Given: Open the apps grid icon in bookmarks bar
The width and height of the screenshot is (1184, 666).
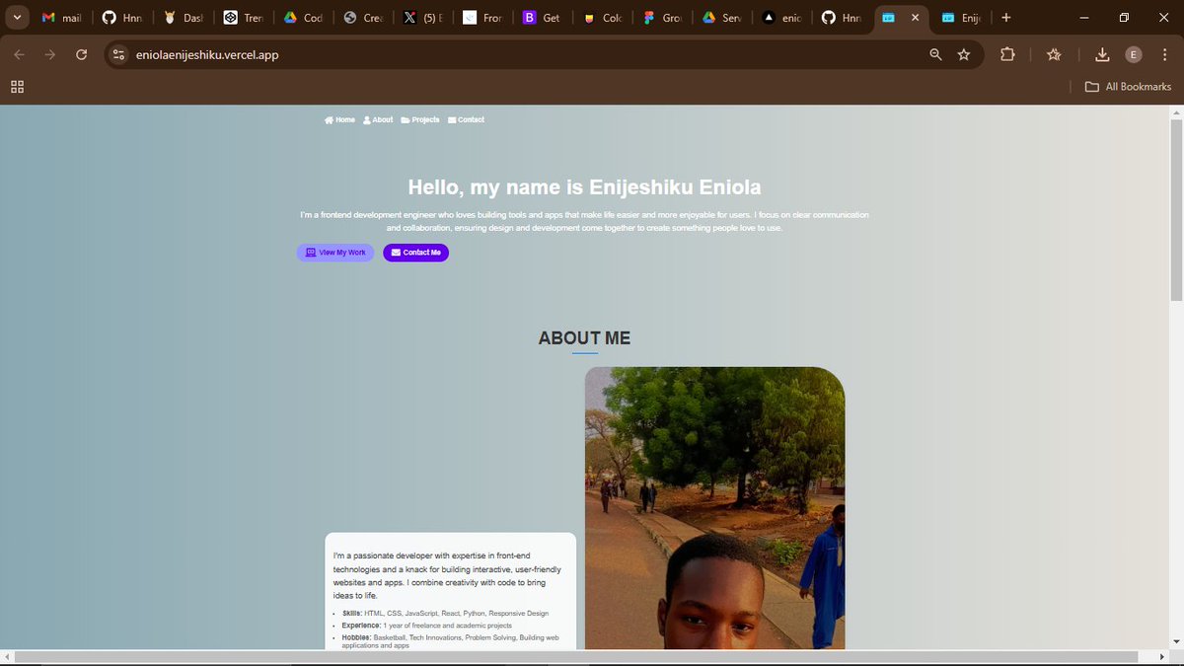Looking at the screenshot, I should click(17, 87).
